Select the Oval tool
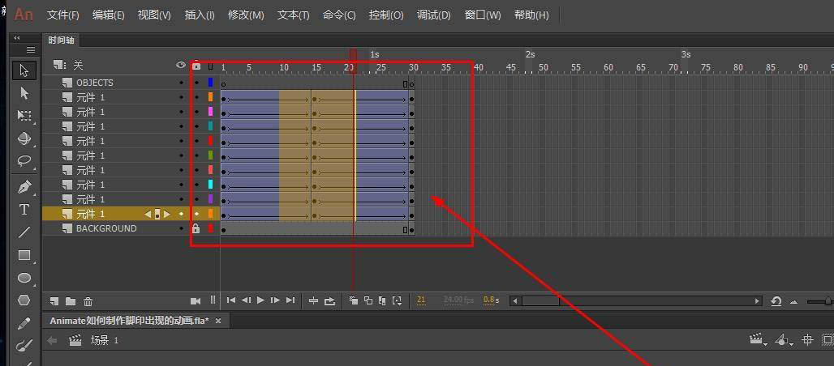Image resolution: width=834 pixels, height=366 pixels. coord(24,278)
